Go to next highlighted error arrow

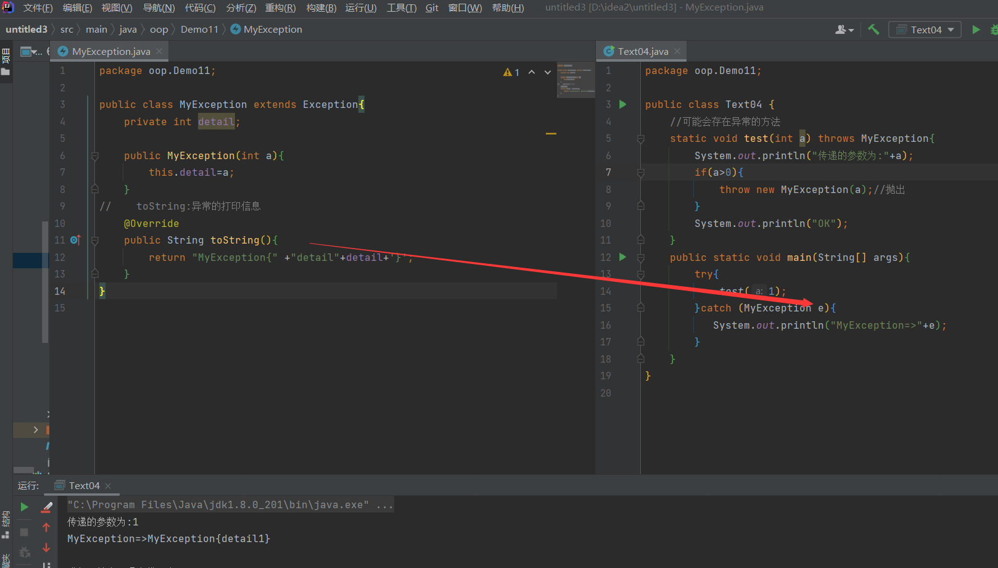tap(548, 72)
